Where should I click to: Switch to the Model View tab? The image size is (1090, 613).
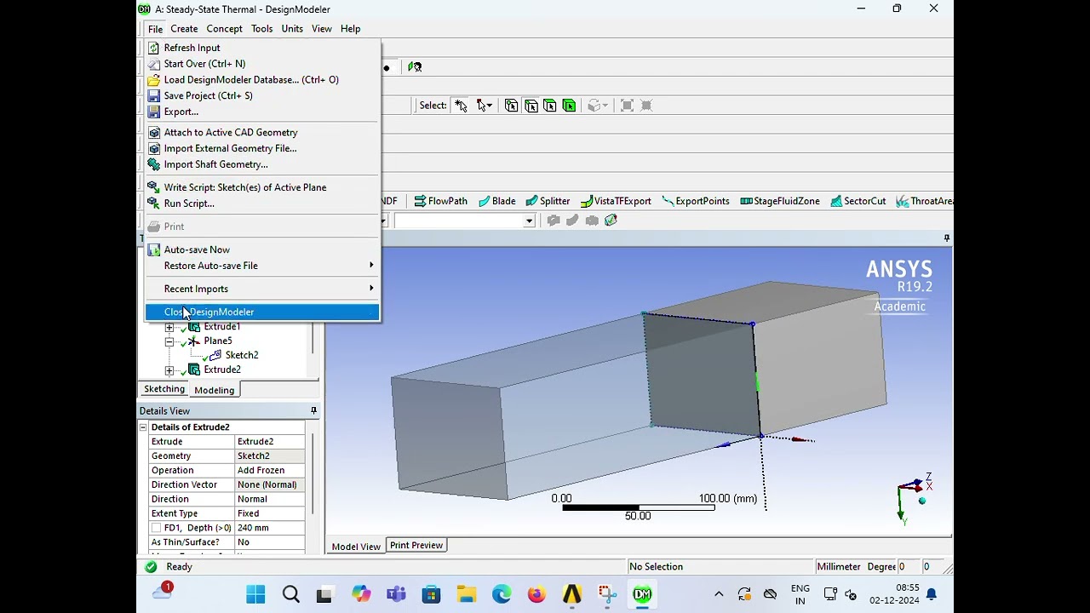pyautogui.click(x=356, y=547)
